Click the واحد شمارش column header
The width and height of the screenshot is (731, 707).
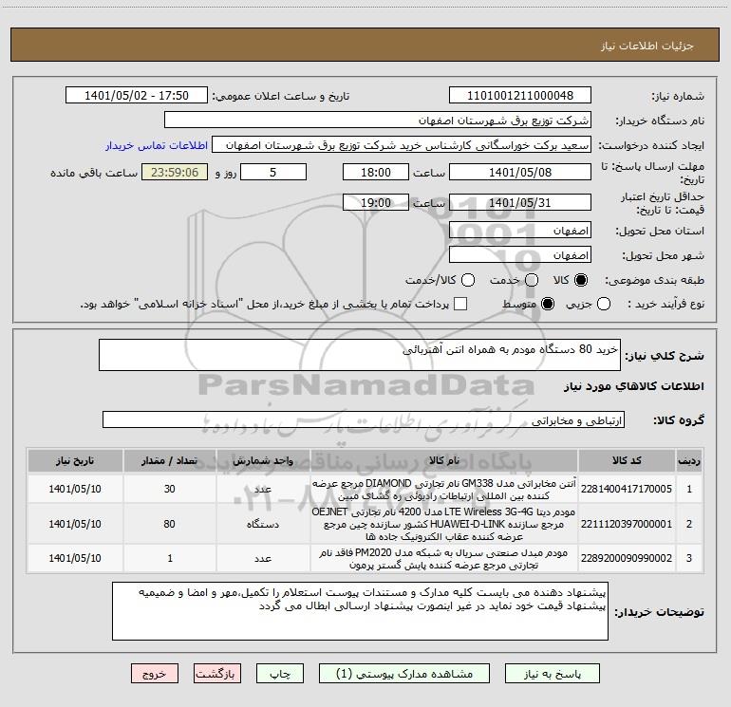263,460
